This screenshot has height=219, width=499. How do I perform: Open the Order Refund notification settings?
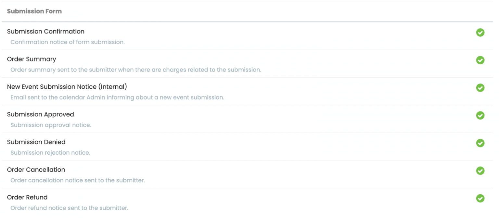(27, 197)
